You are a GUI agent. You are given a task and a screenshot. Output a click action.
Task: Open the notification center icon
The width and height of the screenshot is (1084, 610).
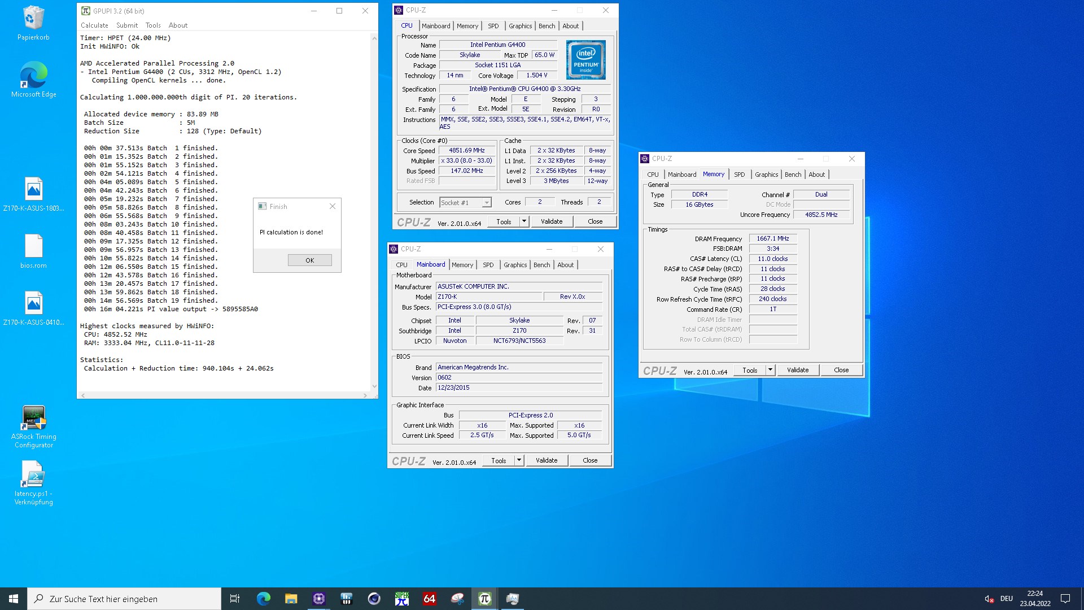1065,599
